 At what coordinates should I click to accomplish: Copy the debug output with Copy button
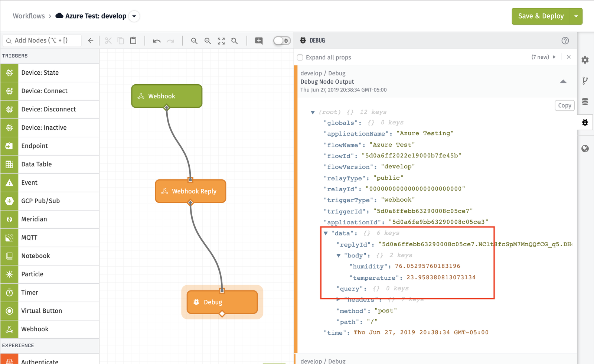[x=564, y=105]
